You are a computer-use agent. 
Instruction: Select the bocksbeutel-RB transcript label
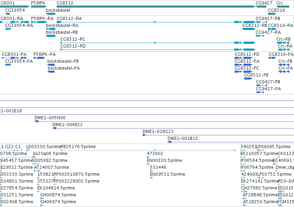coord(62,32)
